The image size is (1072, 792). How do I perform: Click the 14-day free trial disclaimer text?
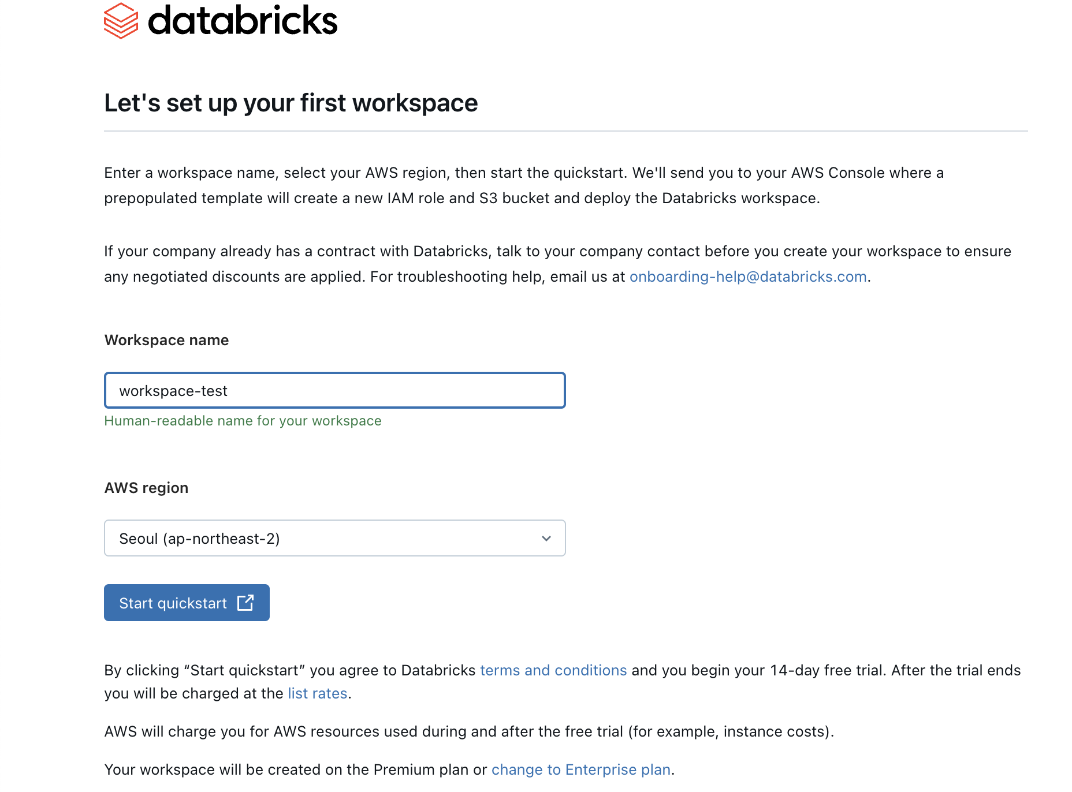point(809,670)
